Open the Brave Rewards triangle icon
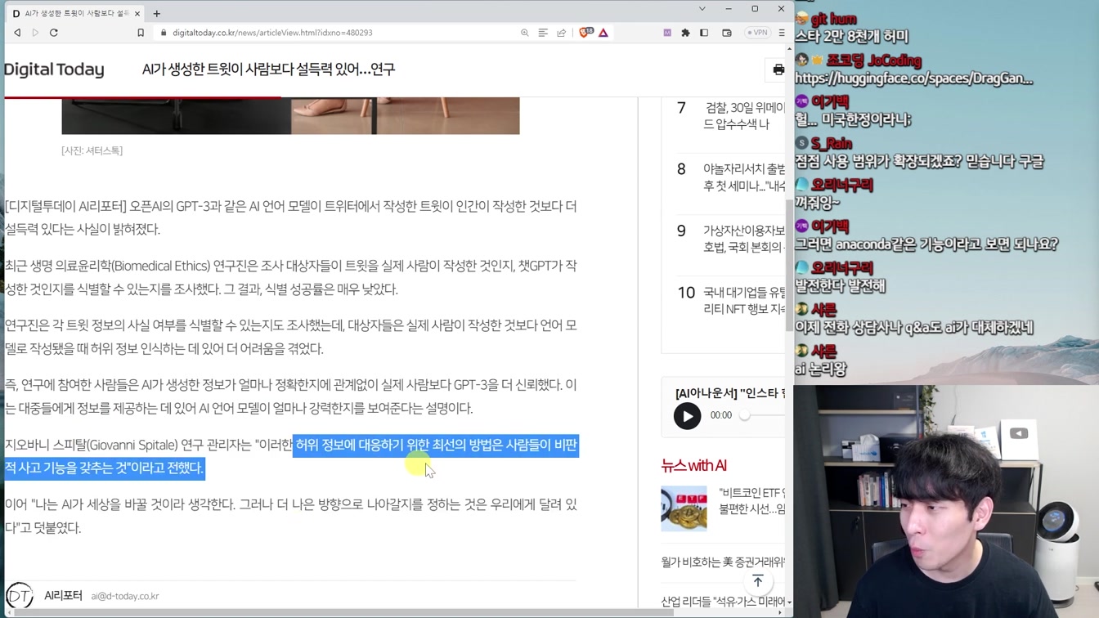 (603, 33)
